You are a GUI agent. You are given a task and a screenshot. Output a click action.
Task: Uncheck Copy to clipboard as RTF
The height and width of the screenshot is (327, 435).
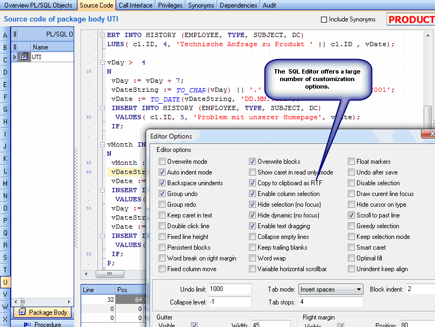252,183
